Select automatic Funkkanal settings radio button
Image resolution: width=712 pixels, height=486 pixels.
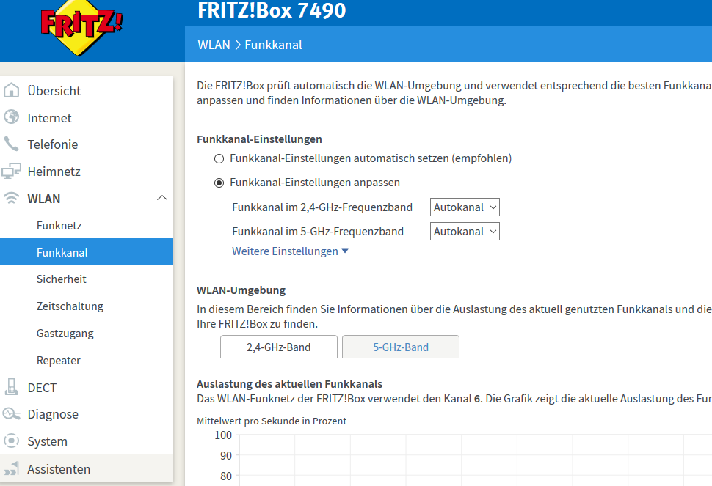pos(219,158)
